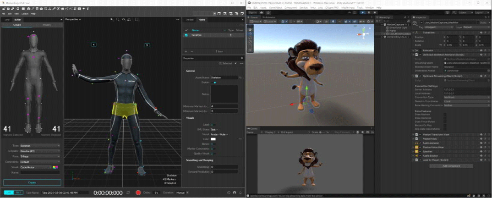Open the Perspective view dropdown
The image size is (492, 198).
(73, 19)
